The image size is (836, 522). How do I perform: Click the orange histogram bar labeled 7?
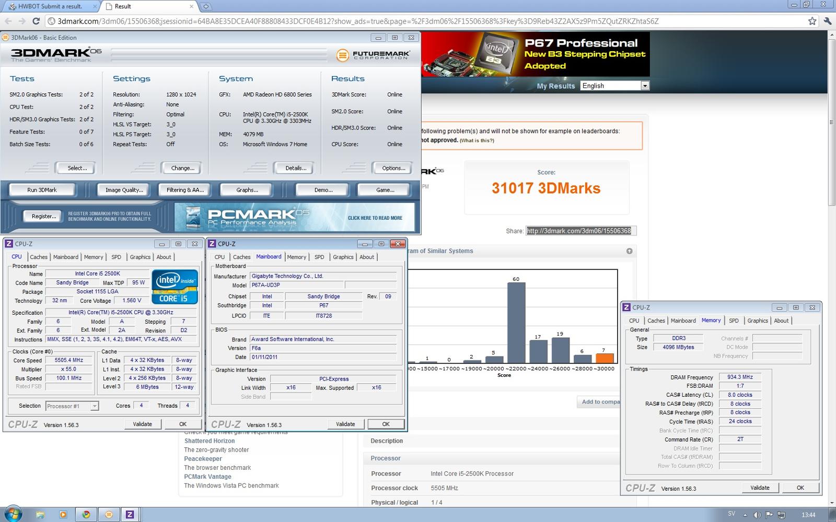(604, 358)
